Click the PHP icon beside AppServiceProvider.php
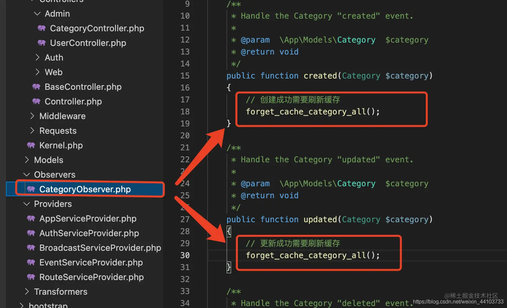 pyautogui.click(x=31, y=219)
